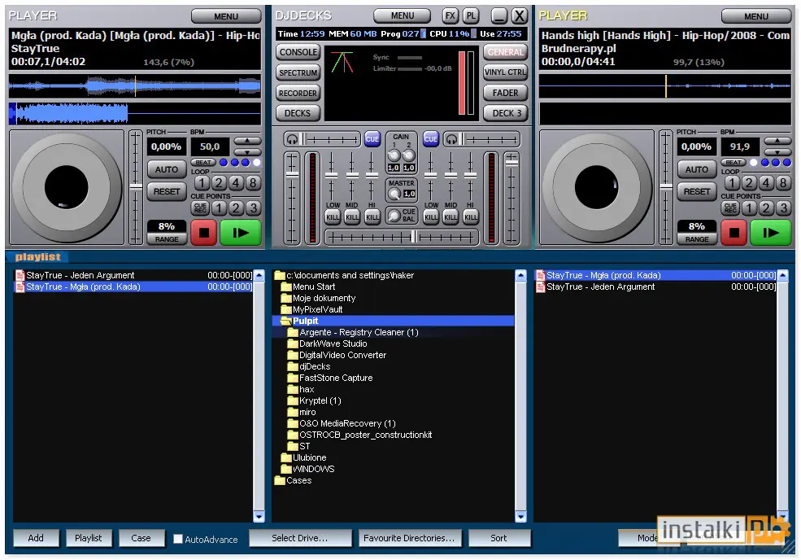The image size is (801, 560).
Task: Play the right deck with green button
Action: tap(770, 233)
